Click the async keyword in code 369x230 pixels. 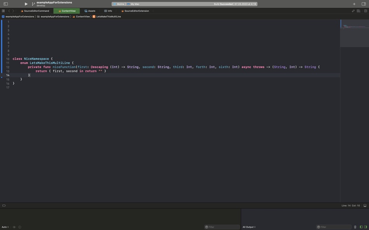click(x=246, y=67)
